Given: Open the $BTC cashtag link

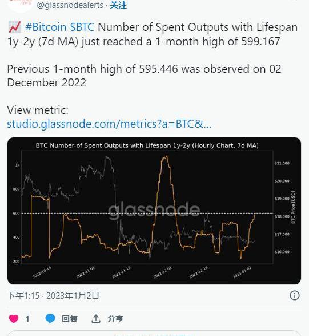Looking at the screenshot, I should tap(82, 27).
